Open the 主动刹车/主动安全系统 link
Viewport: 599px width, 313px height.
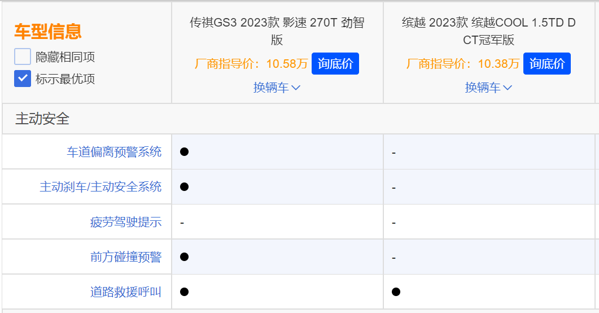pyautogui.click(x=100, y=187)
